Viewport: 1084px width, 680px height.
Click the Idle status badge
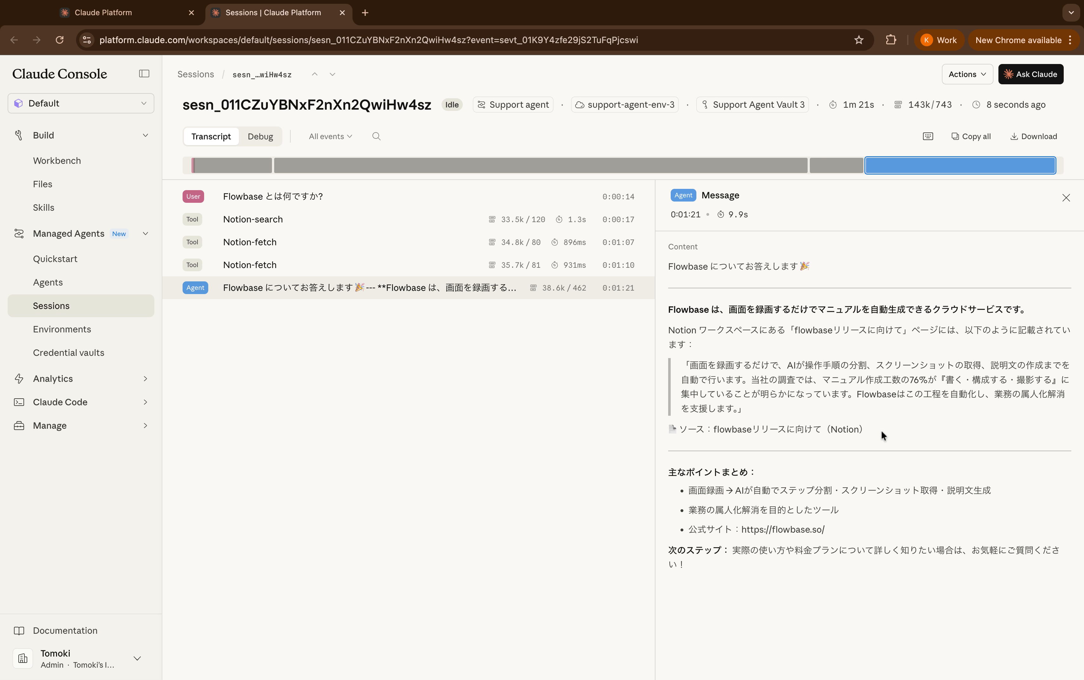coord(452,105)
